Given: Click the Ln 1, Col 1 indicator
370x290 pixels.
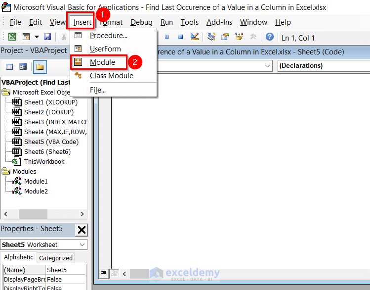Looking at the screenshot, I should tap(298, 38).
